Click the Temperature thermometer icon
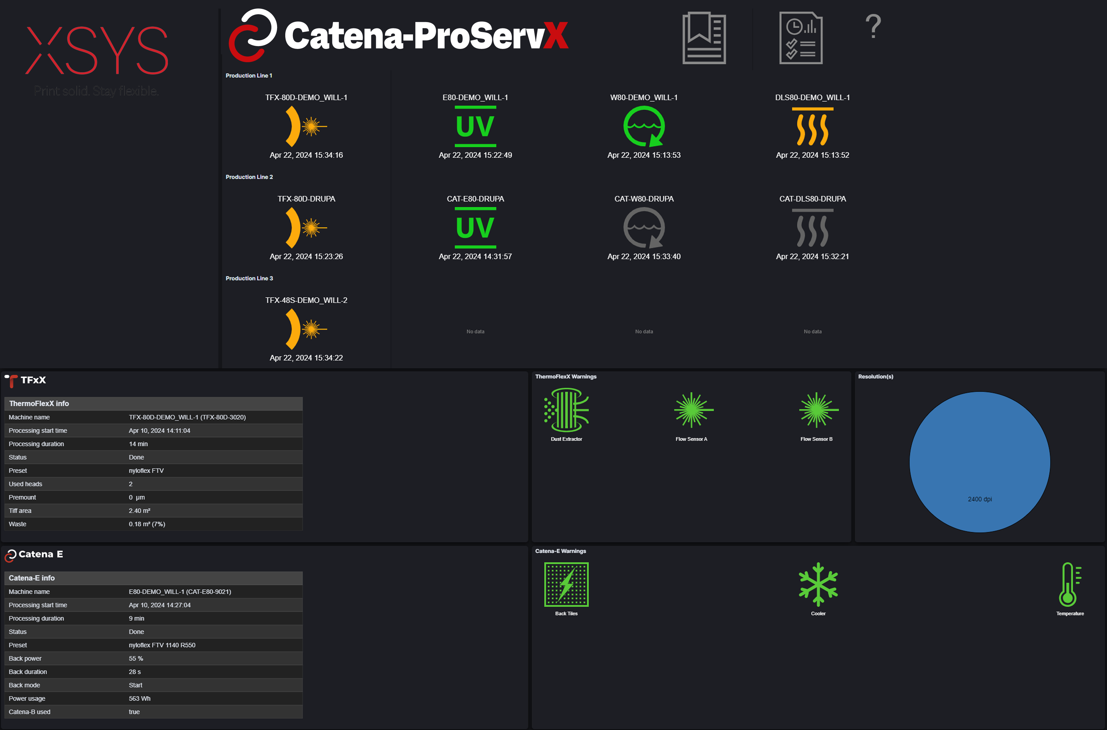The image size is (1107, 730). (x=1069, y=584)
